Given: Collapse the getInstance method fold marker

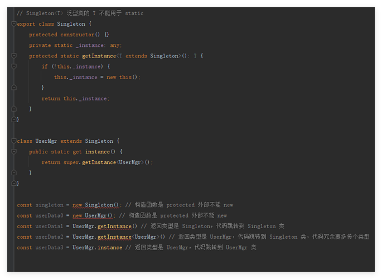Looking at the screenshot, I should 14,56.
